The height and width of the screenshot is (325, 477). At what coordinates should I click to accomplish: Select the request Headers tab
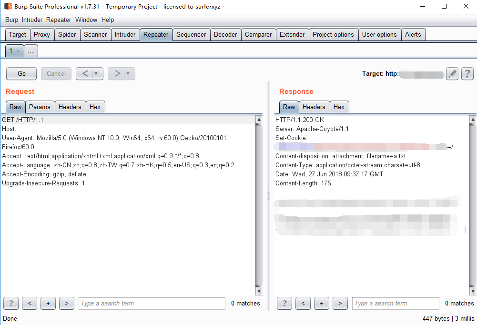click(x=70, y=107)
